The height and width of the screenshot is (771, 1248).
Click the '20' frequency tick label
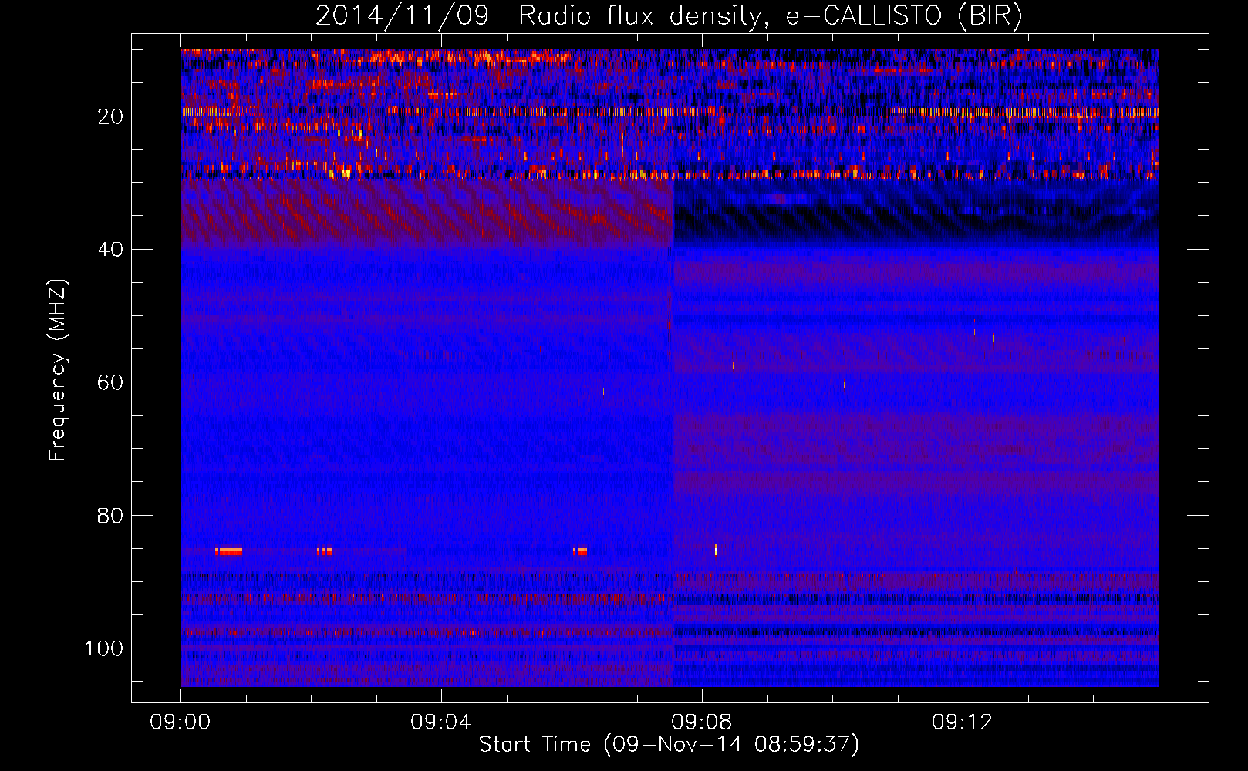(111, 116)
